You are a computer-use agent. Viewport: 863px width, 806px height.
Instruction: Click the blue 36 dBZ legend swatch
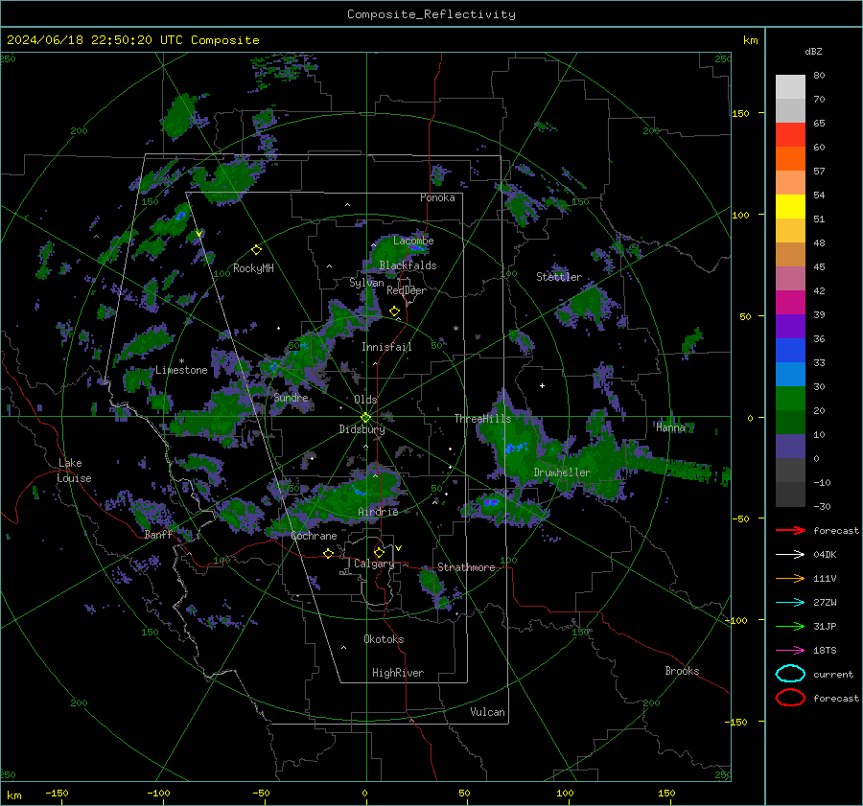pyautogui.click(x=790, y=350)
